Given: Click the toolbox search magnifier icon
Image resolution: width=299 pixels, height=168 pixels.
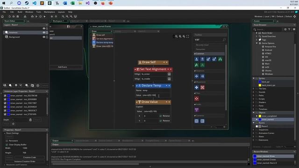Looking at the screenshot, I should click(x=224, y=39).
